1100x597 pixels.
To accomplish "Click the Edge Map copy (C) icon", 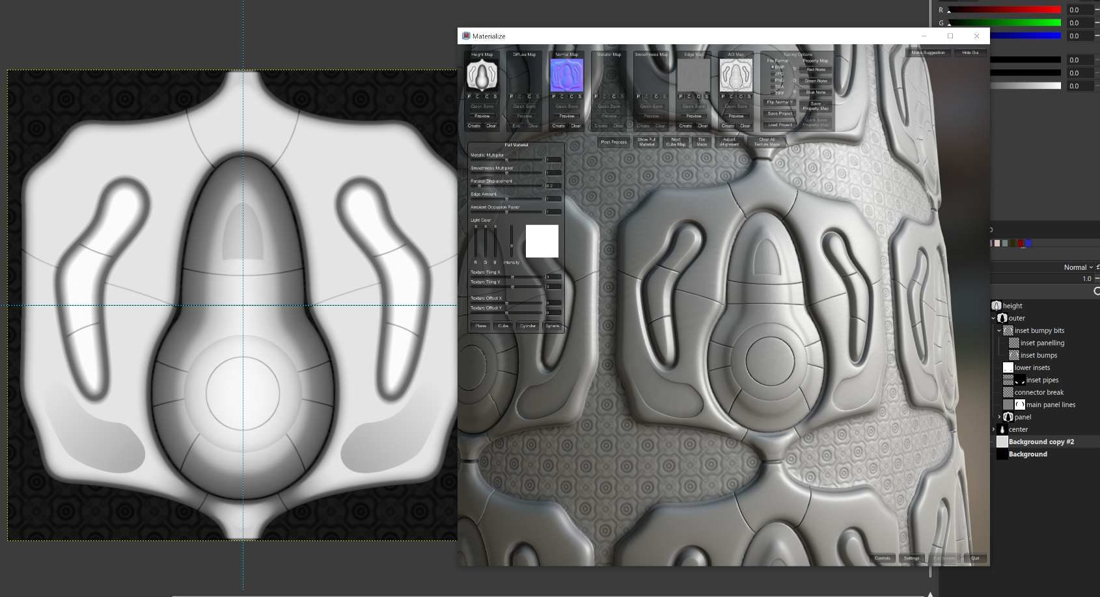I will (689, 96).
